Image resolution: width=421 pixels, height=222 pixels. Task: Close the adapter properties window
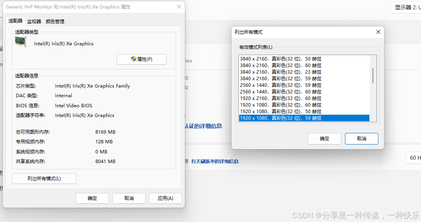[179, 7]
